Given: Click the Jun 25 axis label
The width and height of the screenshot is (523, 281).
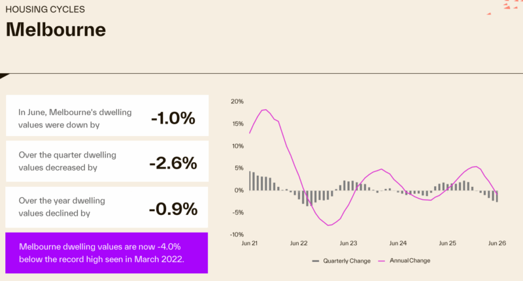Looking at the screenshot, I should click(447, 243).
